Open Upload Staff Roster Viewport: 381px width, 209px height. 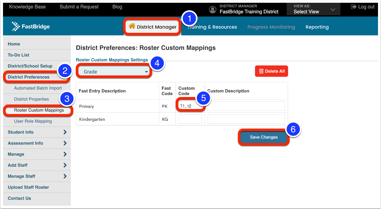coord(28,187)
